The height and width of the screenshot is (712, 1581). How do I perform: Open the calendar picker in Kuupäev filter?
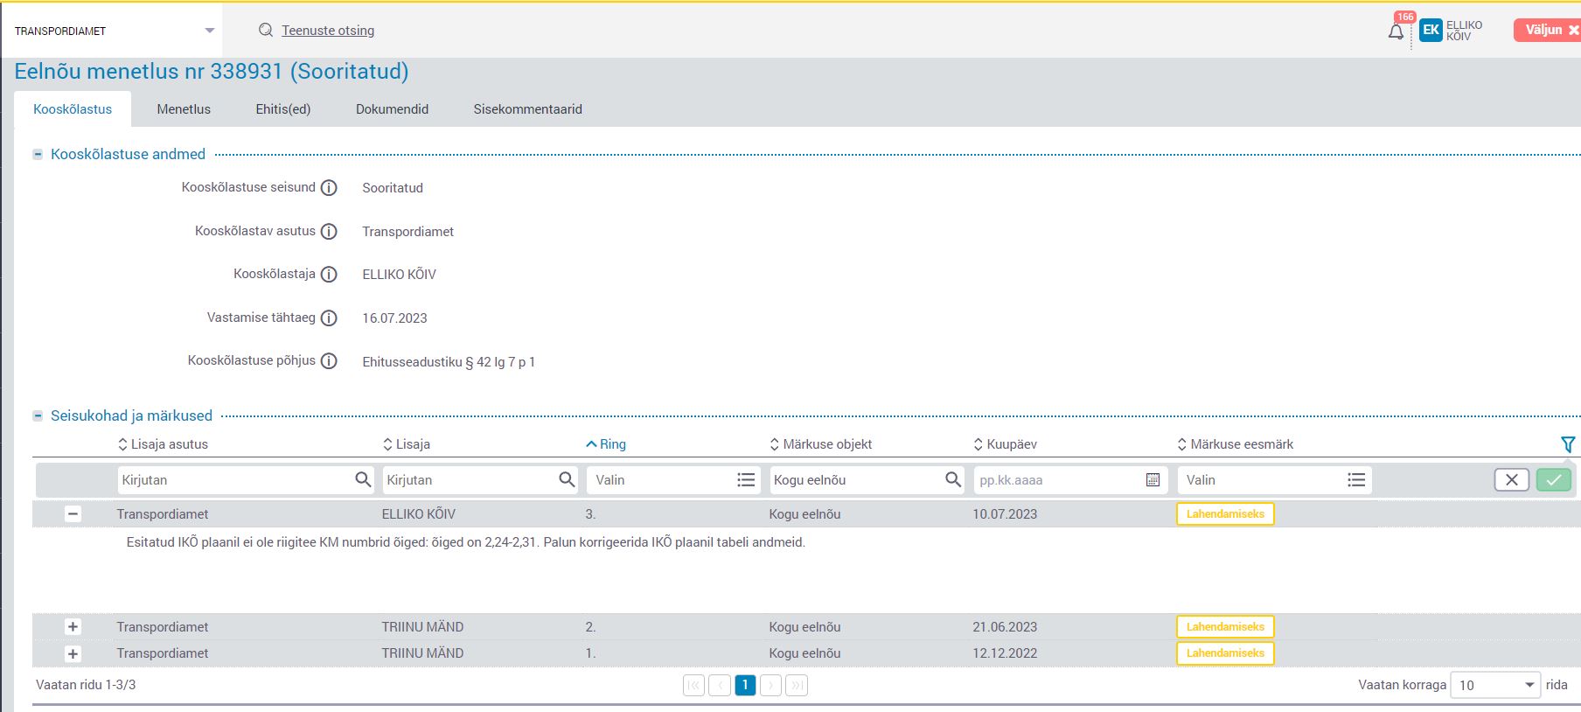[x=1153, y=480]
